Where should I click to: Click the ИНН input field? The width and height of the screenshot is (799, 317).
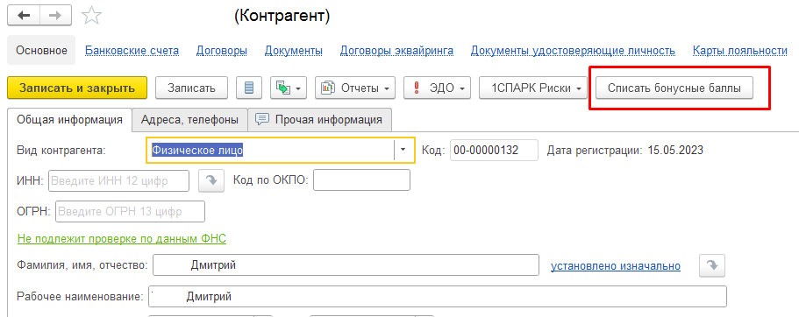point(118,180)
